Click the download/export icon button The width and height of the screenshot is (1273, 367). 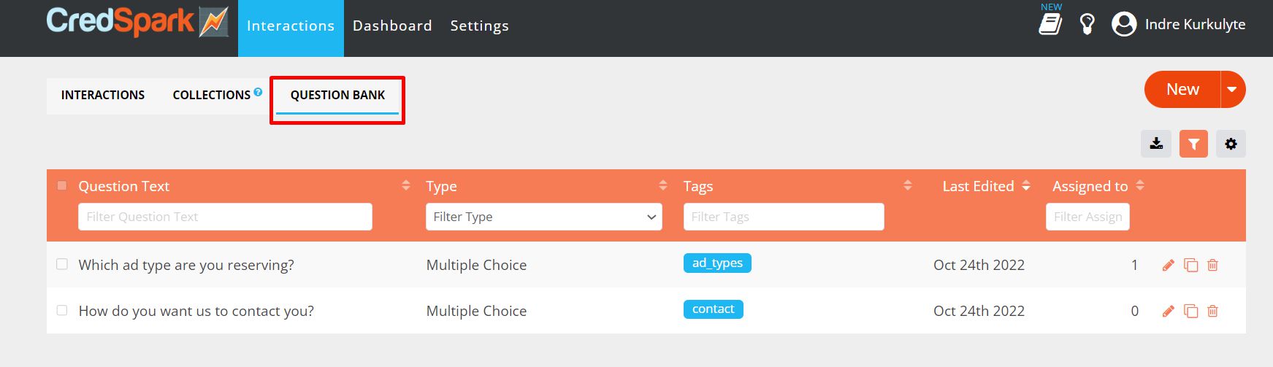click(x=1156, y=144)
